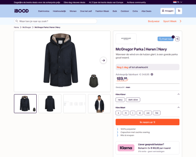Click the McGregor brand logo
Viewport: 196px width, 157px height.
[126, 39]
